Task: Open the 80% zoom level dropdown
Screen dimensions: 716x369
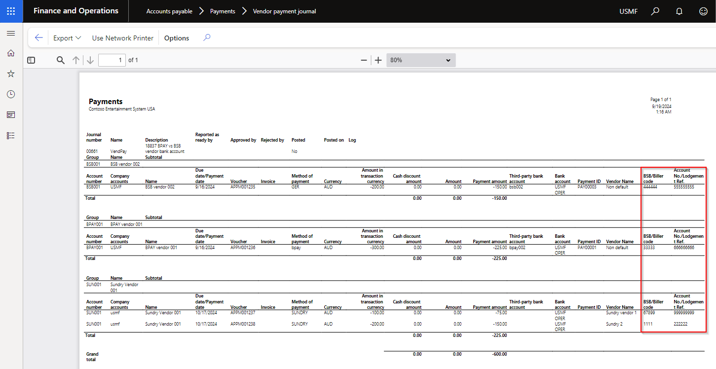Action: [x=420, y=60]
